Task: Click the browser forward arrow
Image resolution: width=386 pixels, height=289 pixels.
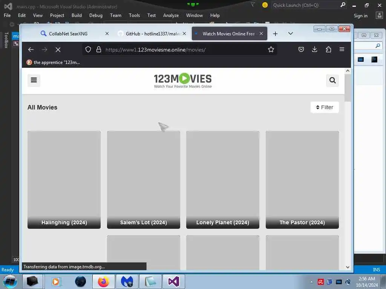Action: 44,50
